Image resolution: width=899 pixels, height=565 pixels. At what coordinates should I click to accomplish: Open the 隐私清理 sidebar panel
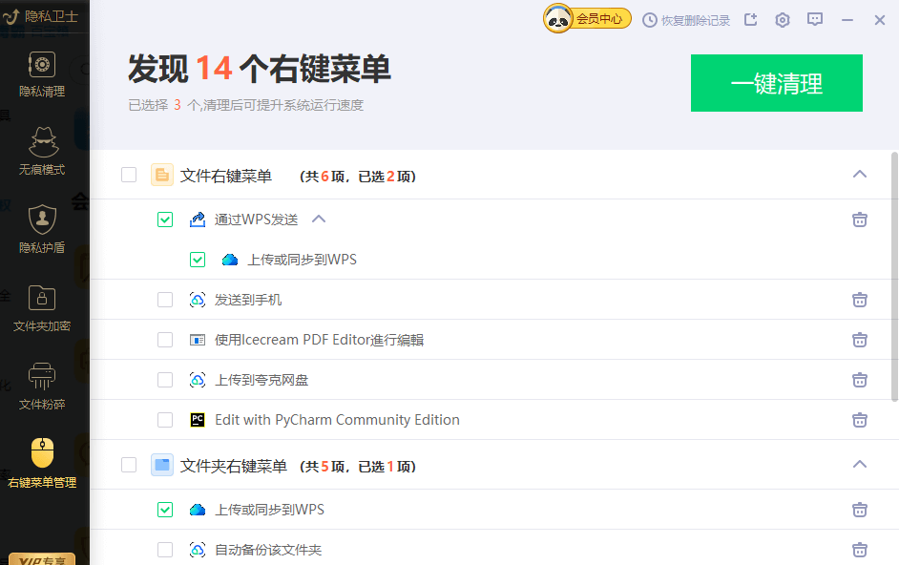coord(42,76)
